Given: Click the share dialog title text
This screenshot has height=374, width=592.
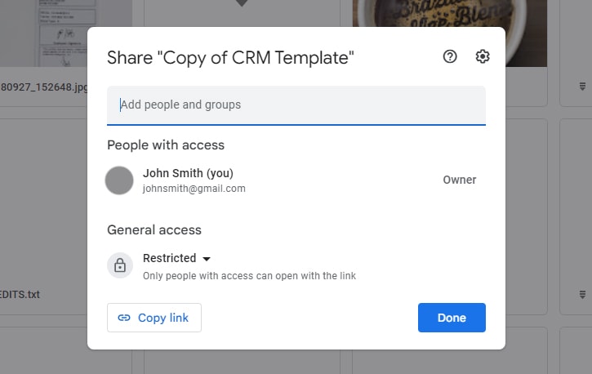Looking at the screenshot, I should point(231,58).
